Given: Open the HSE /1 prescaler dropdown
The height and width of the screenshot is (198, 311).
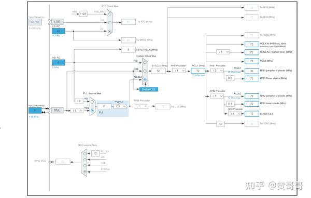Looking at the screenshot, I should click(x=77, y=110).
